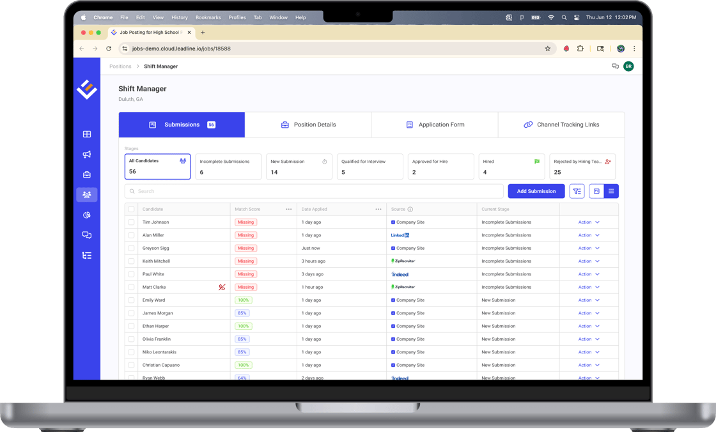Screen dimensions: 716x432
Task: Select the pipeline list icon in sidebar
Action: (x=87, y=256)
